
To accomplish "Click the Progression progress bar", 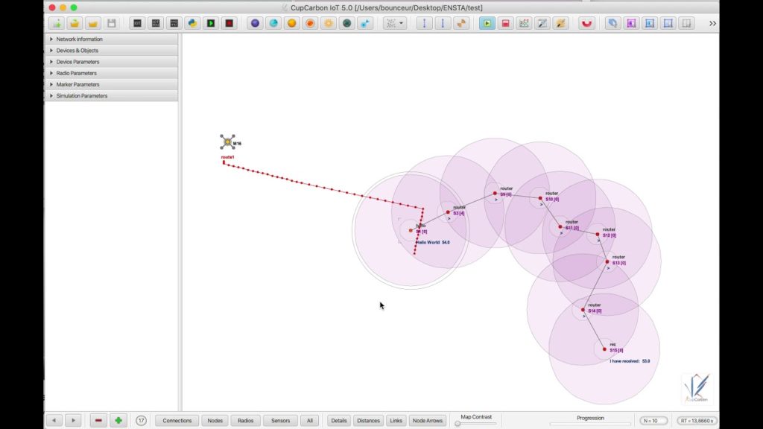I will click(590, 424).
